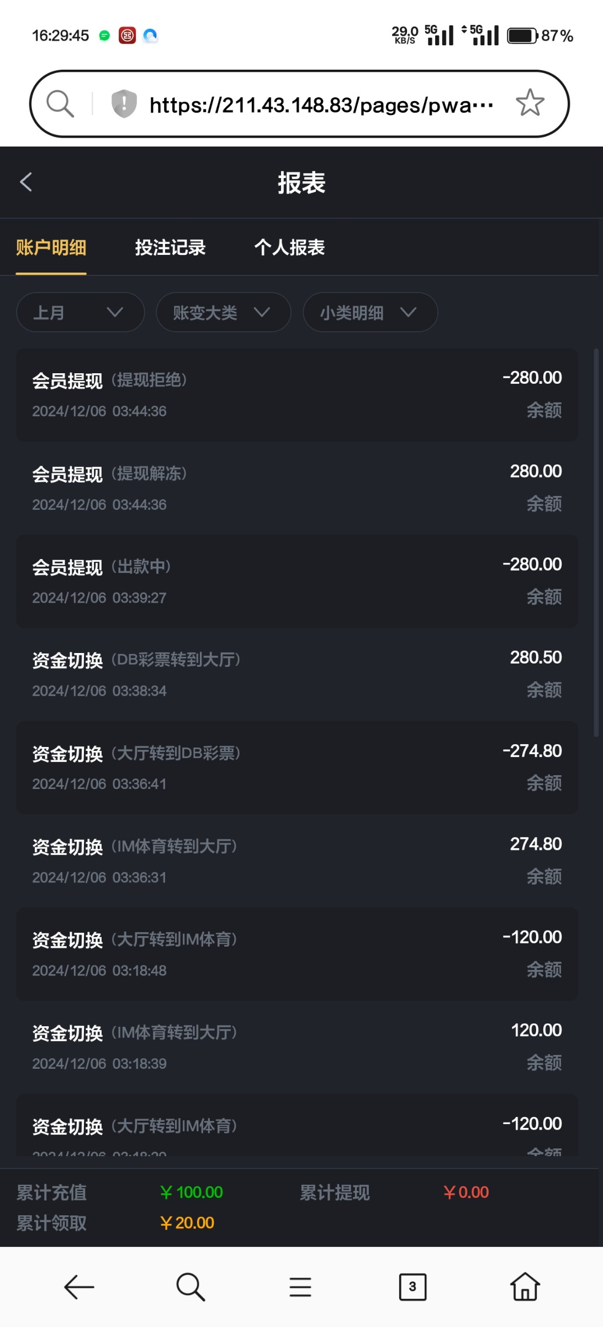Open the DB彩票转到大厅 transfer record
The height and width of the screenshot is (1327, 603).
tap(297, 674)
